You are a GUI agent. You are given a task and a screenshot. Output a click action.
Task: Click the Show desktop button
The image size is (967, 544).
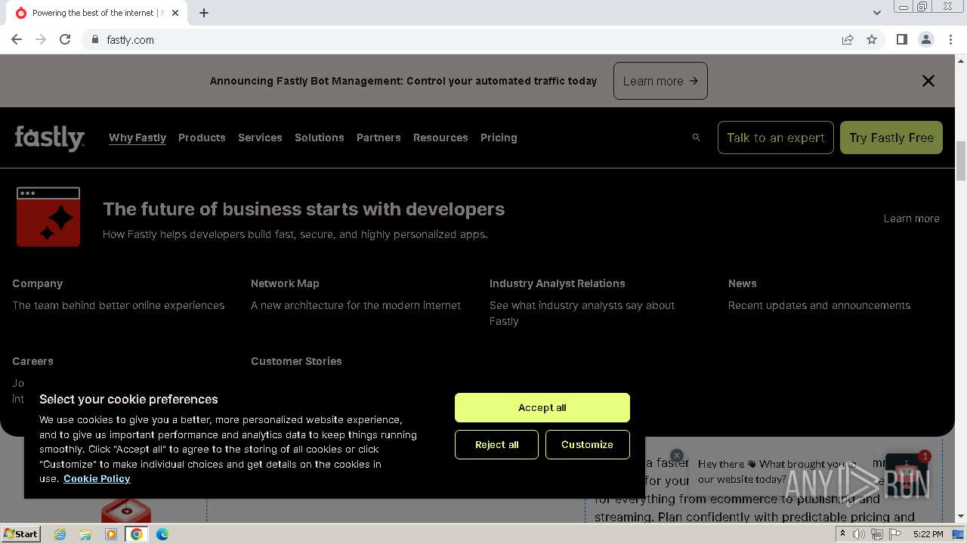point(959,534)
